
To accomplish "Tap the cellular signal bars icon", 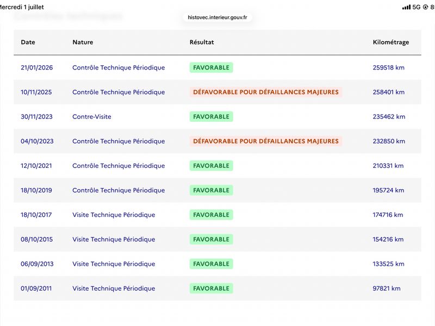I will click(x=406, y=7).
